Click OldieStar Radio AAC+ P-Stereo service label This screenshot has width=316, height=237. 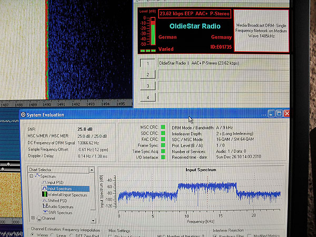(x=199, y=63)
